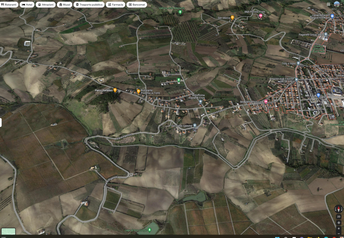Open the Google apps grid

click(329, 4)
